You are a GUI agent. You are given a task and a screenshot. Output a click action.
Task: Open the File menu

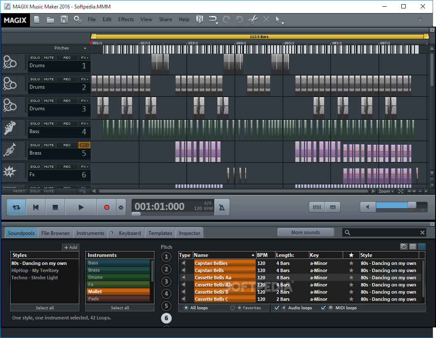pos(92,19)
